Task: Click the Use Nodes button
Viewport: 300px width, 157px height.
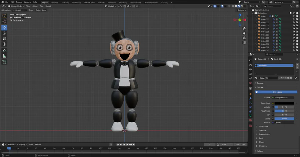Action: [277, 92]
